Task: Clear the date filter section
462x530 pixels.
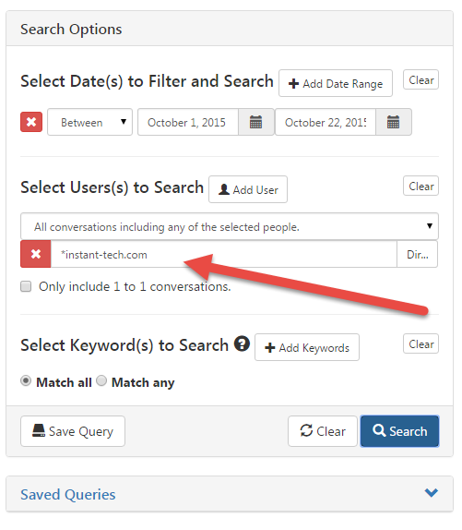Action: point(421,79)
